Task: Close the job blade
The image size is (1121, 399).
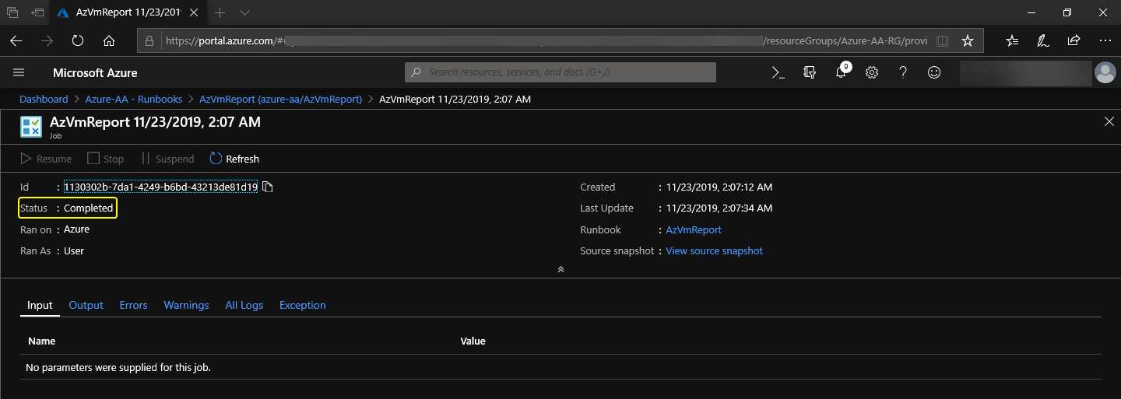Action: [1109, 121]
